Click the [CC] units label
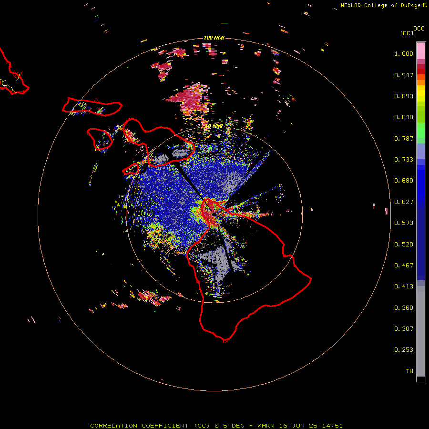Viewport: 429px width, 429px height. pos(407,33)
